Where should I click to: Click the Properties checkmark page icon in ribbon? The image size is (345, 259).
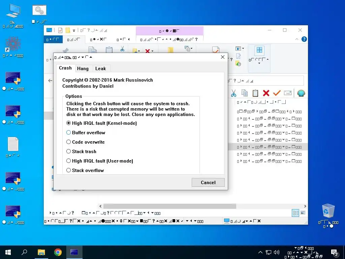pyautogui.click(x=216, y=50)
